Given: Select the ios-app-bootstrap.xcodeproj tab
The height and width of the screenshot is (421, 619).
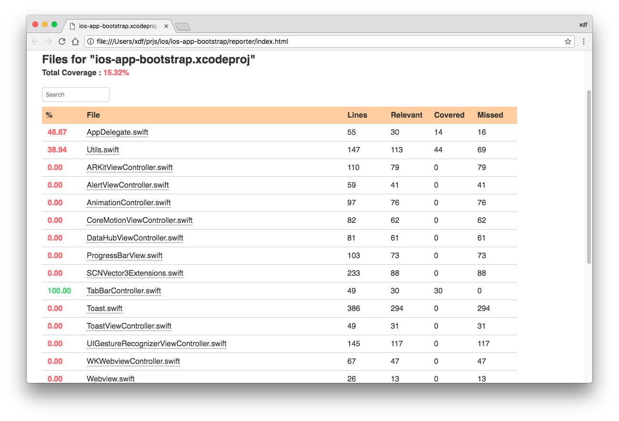Looking at the screenshot, I should (x=117, y=26).
